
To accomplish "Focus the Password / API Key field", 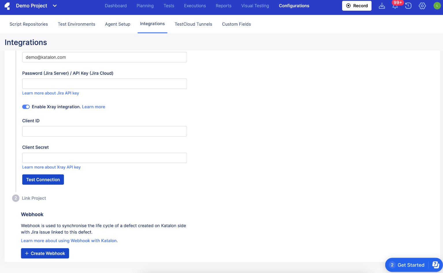I will click(105, 84).
